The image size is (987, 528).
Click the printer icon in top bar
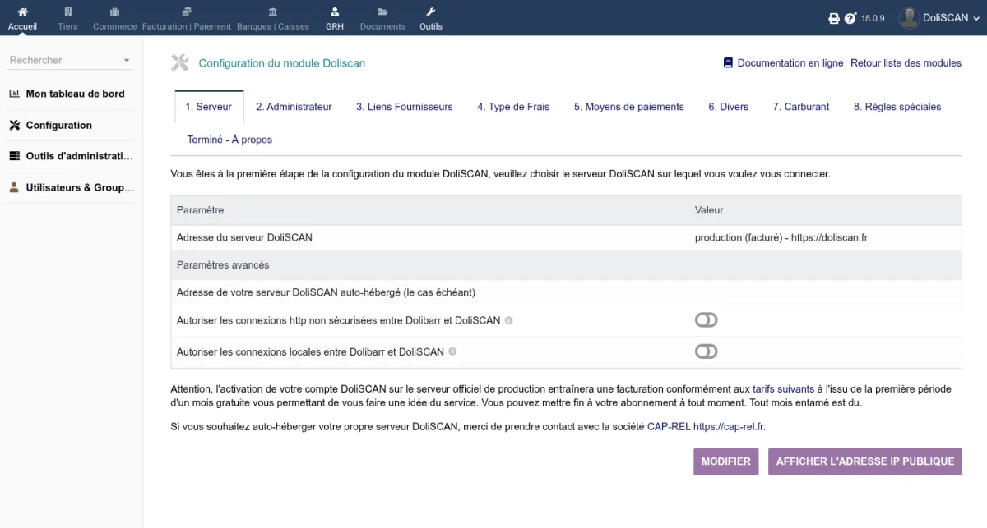[834, 18]
